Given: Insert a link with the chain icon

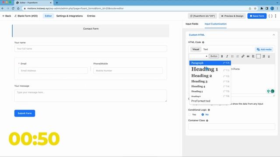Looking at the screenshot, I should coord(243,56).
